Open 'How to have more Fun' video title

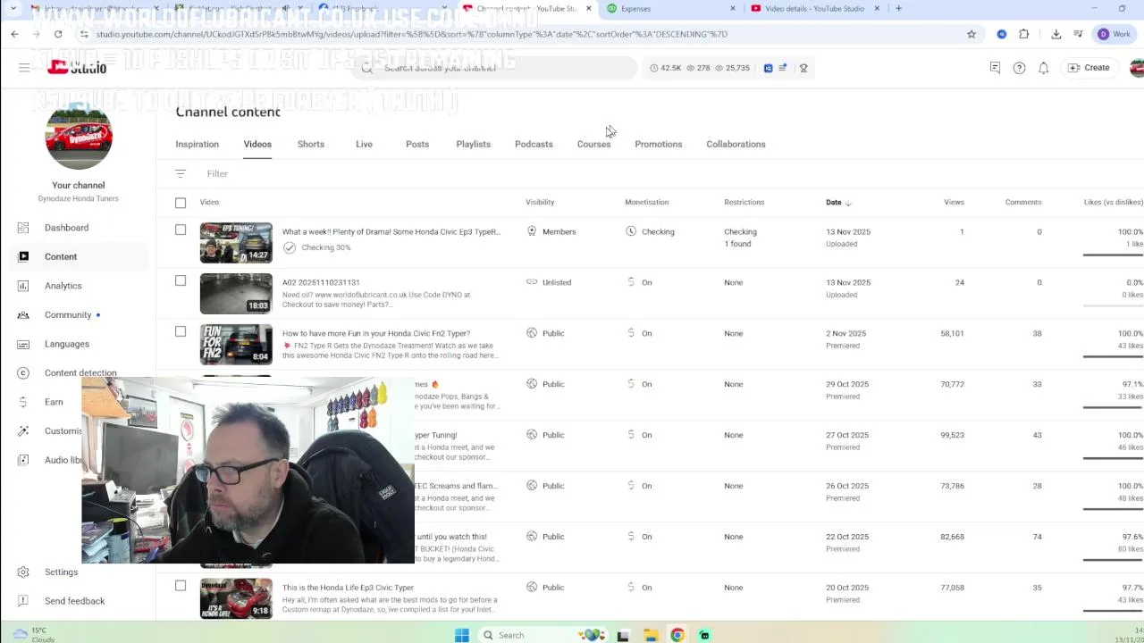(376, 333)
